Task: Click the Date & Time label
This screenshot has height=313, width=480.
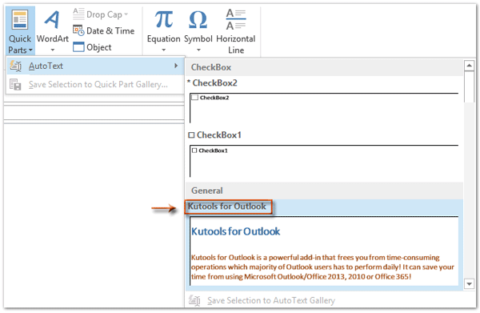Action: point(110,30)
